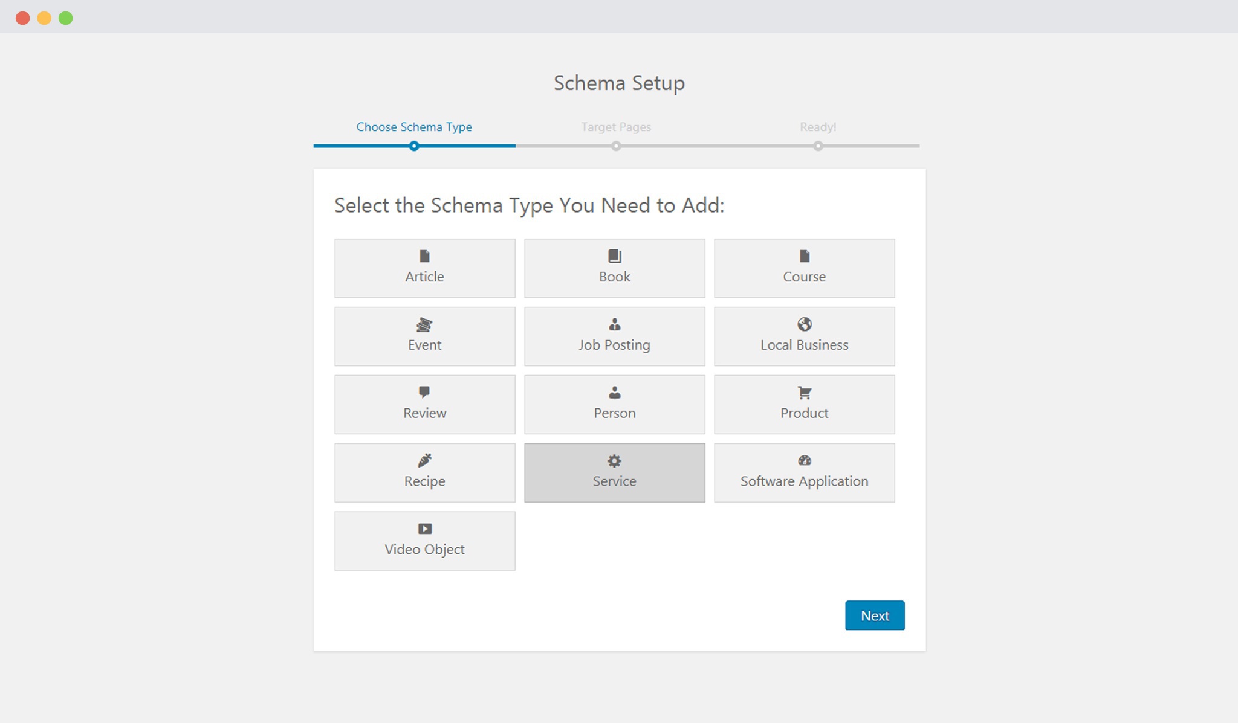
Task: Select the Event tickets icon
Action: 424,324
